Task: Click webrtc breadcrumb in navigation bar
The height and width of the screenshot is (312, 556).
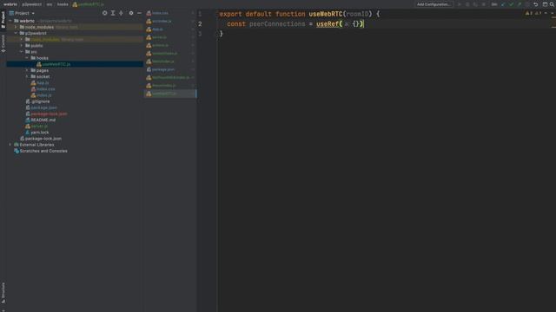Action: 10,4
